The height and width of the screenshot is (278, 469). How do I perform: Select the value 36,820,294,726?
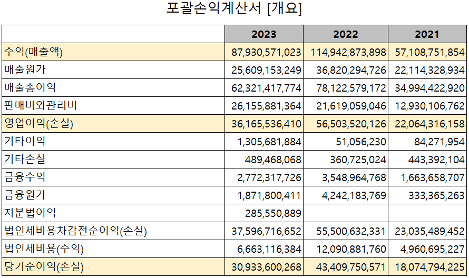(351, 70)
